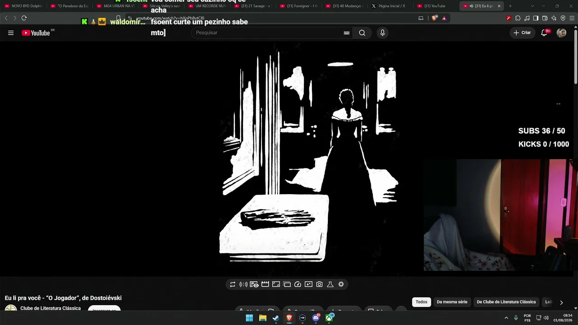The width and height of the screenshot is (578, 325).
Task: Select the De Clube de Literatura Clássica chip
Action: [506, 302]
